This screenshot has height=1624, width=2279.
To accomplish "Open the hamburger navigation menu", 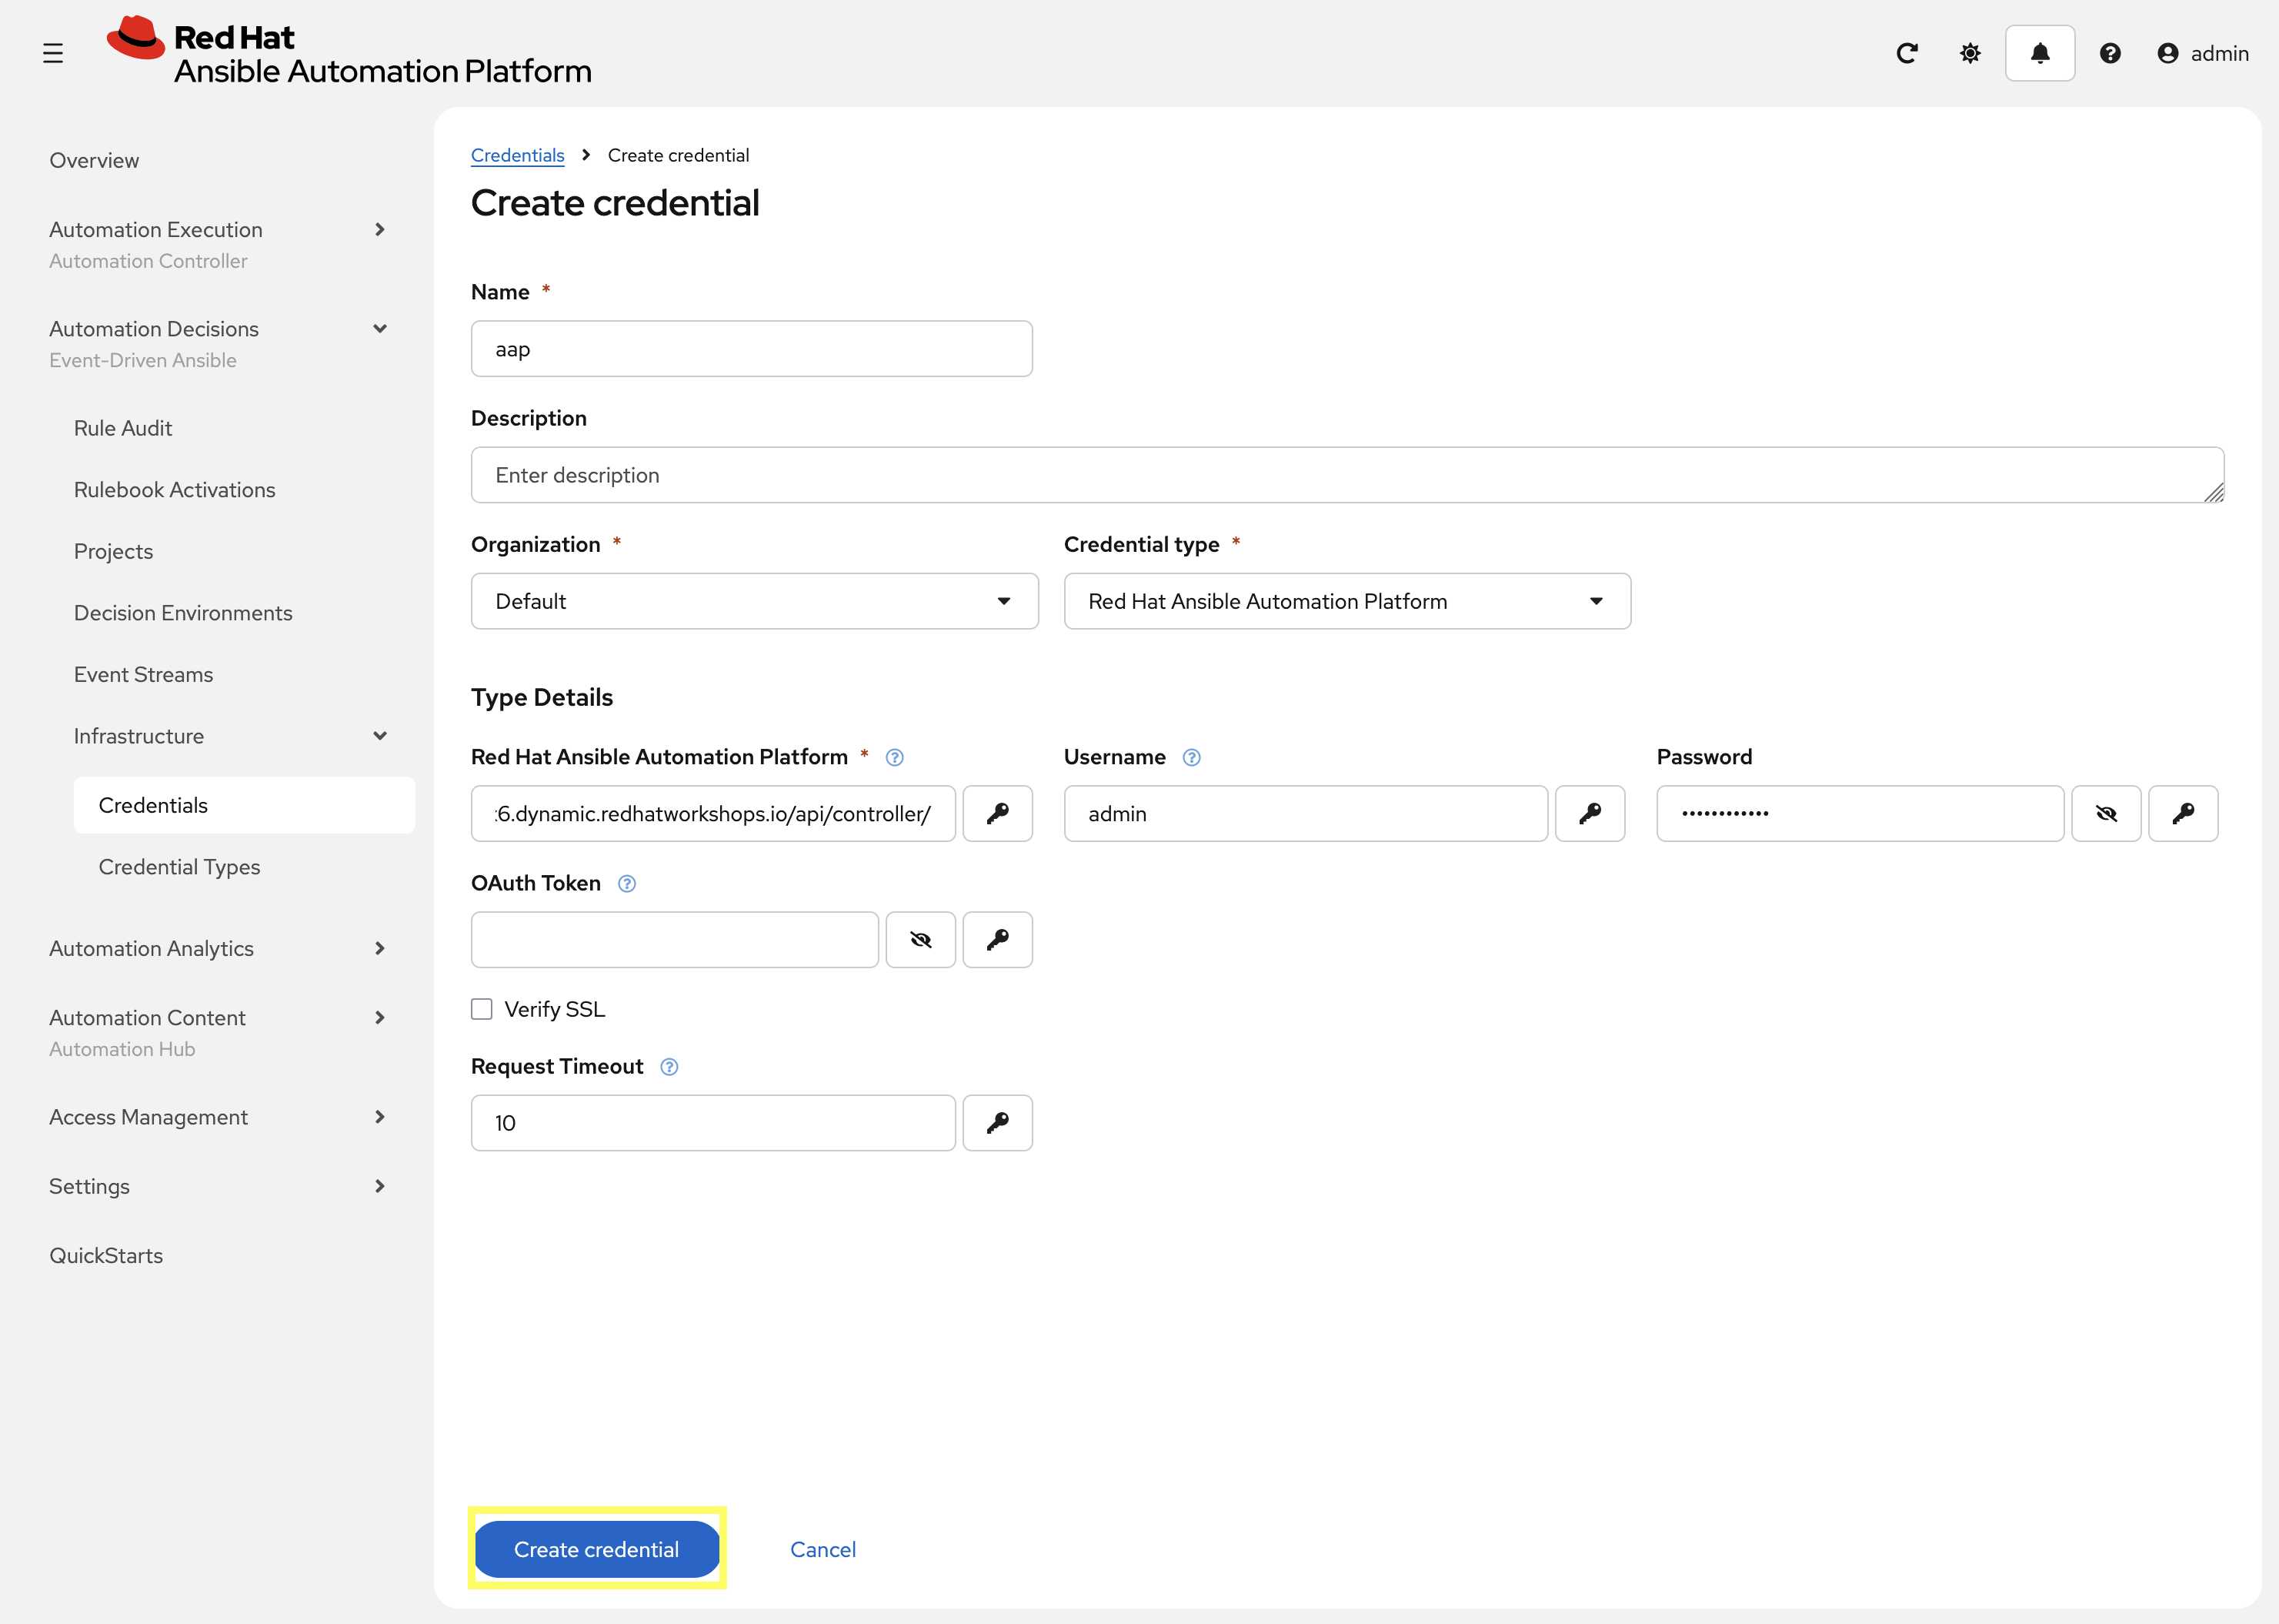I will pyautogui.click(x=53, y=53).
